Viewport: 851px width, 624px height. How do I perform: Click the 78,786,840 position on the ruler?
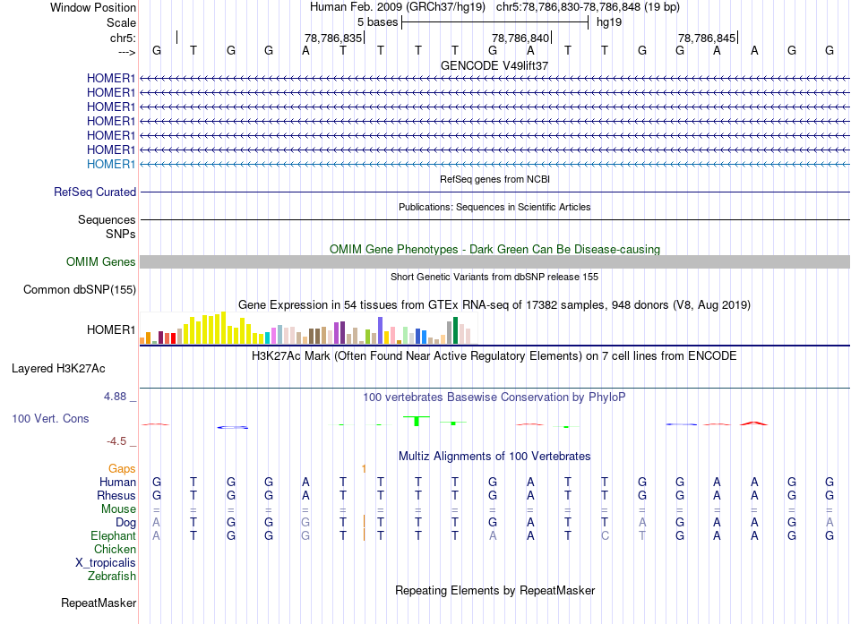tap(520, 38)
